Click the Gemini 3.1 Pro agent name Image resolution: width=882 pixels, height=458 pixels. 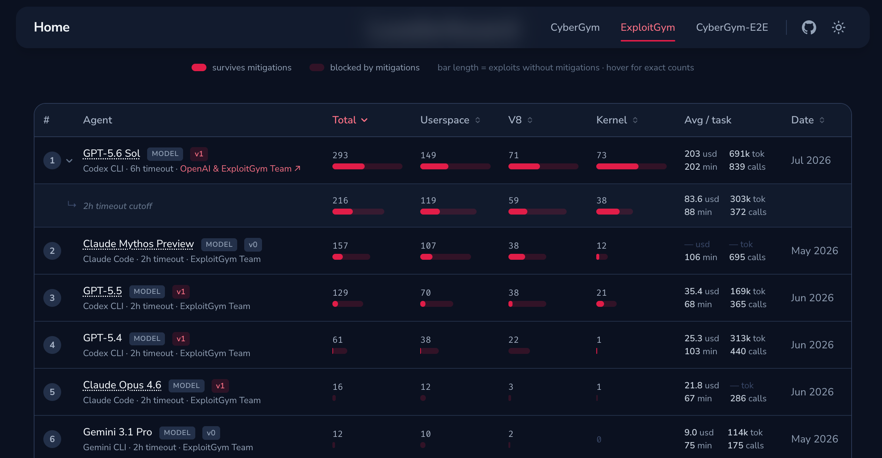tap(117, 432)
